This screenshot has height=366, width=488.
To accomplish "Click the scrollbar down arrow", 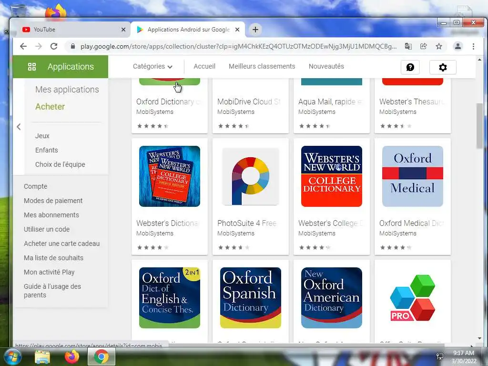I will pyautogui.click(x=479, y=338).
